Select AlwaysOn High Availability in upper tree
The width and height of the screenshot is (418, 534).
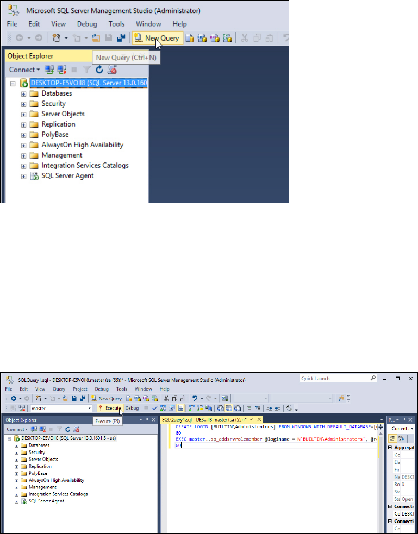(83, 145)
